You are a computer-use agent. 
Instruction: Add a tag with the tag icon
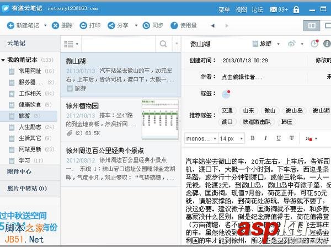coord(226,94)
